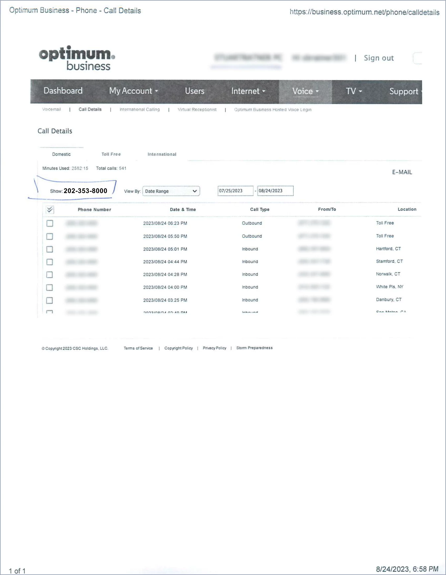Open the Terms of Service link
Viewport: 446px width, 575px height.
(138, 348)
